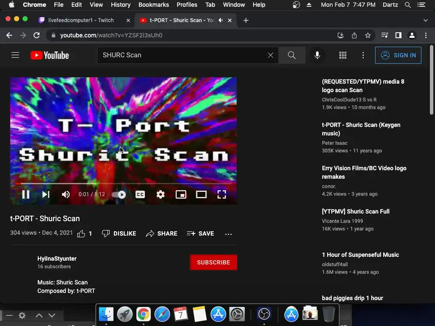Expand the tab search chevron

tap(426, 20)
